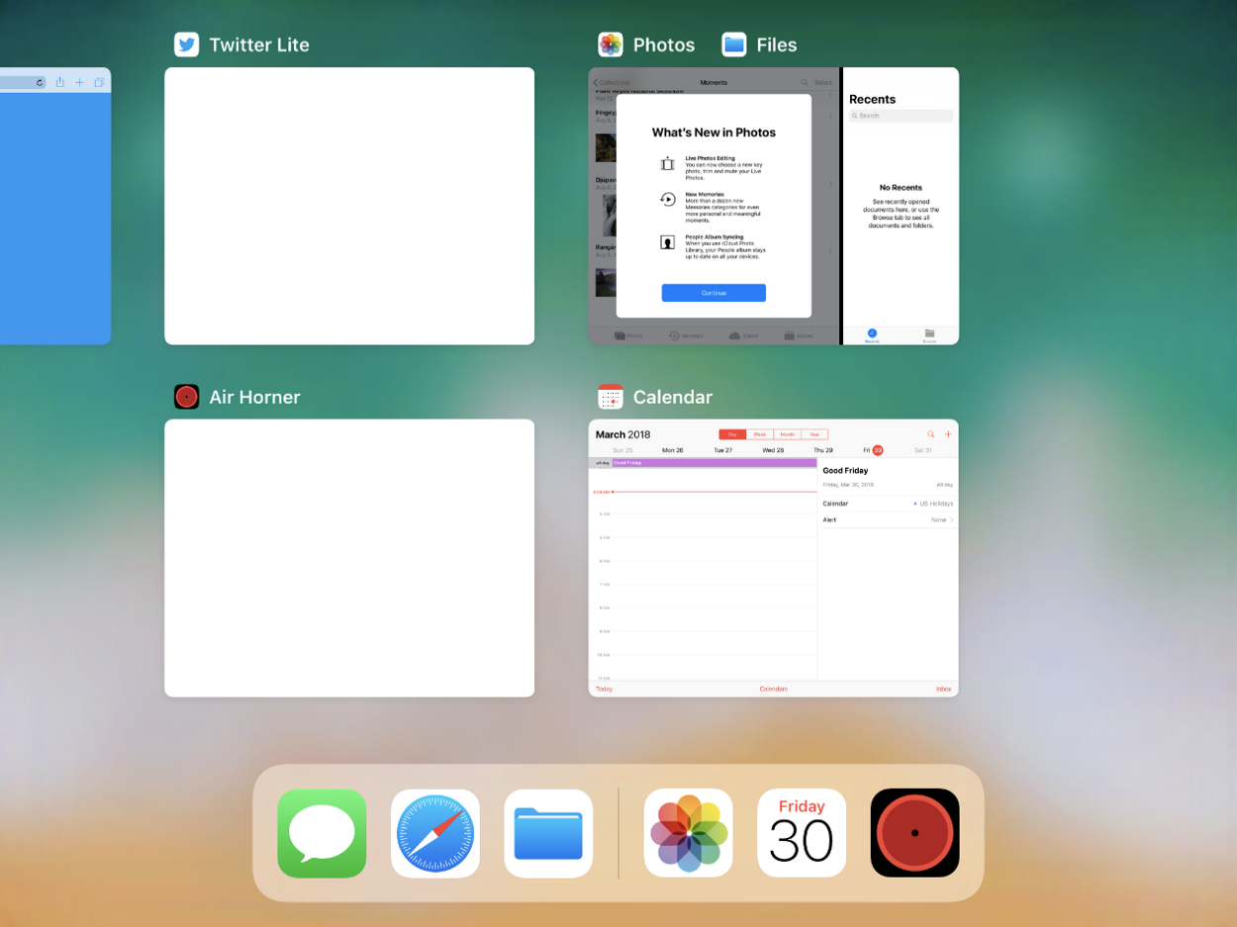Switch to the blank Twitter Lite app card

tap(349, 206)
